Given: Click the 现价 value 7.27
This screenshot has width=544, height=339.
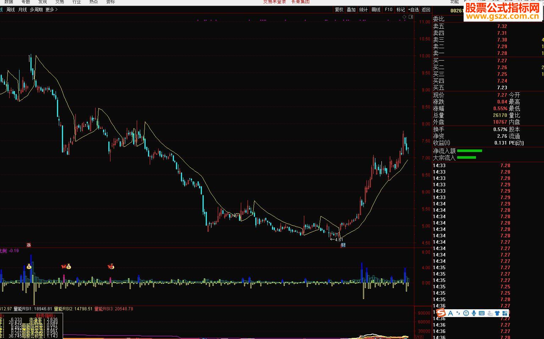Looking at the screenshot, I should pos(502,95).
